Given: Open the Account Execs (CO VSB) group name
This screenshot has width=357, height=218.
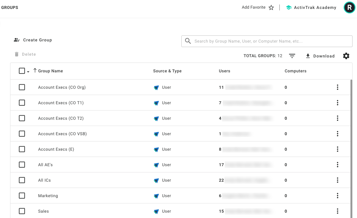Looking at the screenshot, I should (x=62, y=134).
